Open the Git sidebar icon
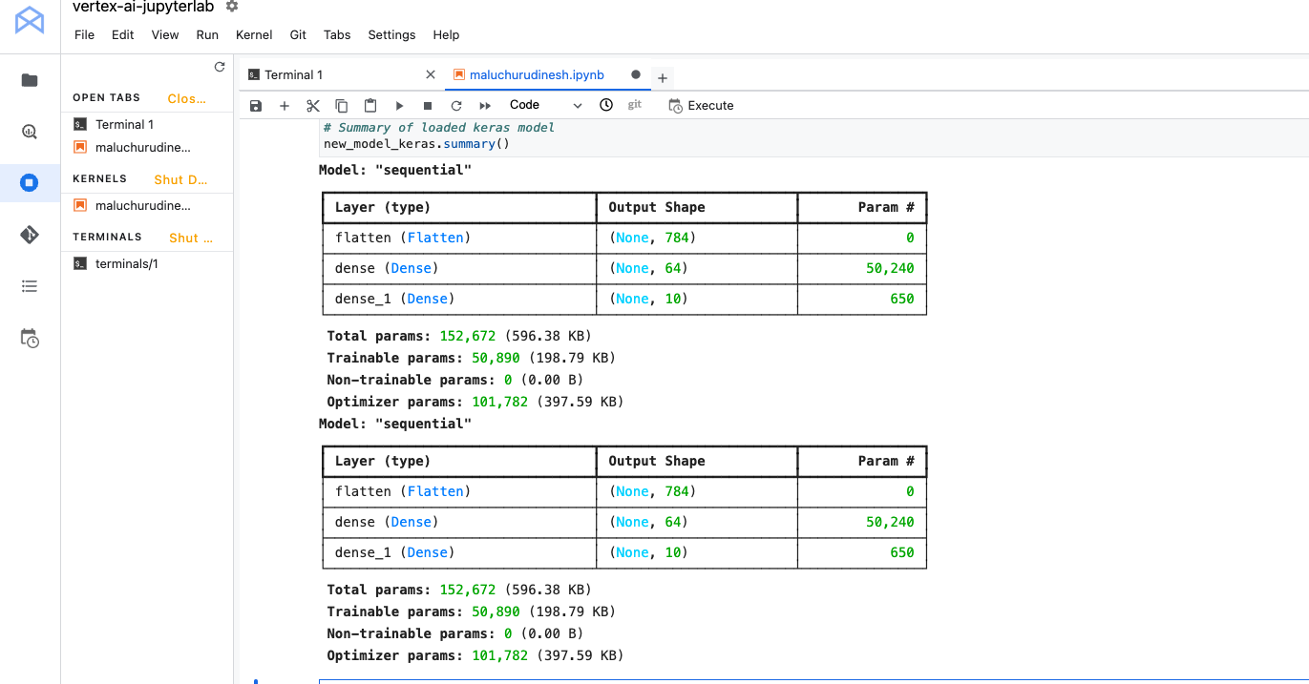Image resolution: width=1309 pixels, height=684 pixels. (30, 235)
